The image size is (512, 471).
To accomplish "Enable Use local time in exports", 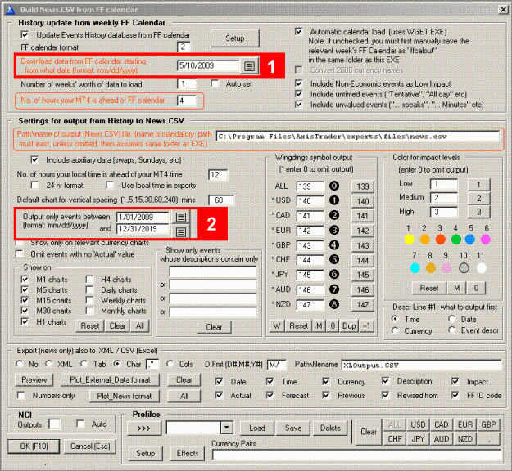I will [x=110, y=185].
